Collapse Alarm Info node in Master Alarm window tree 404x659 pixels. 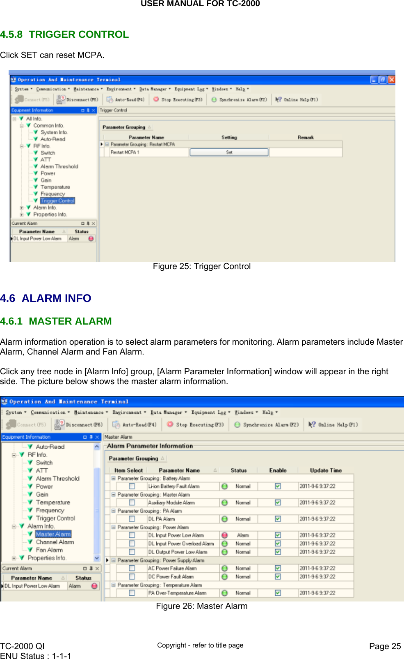(x=14, y=526)
